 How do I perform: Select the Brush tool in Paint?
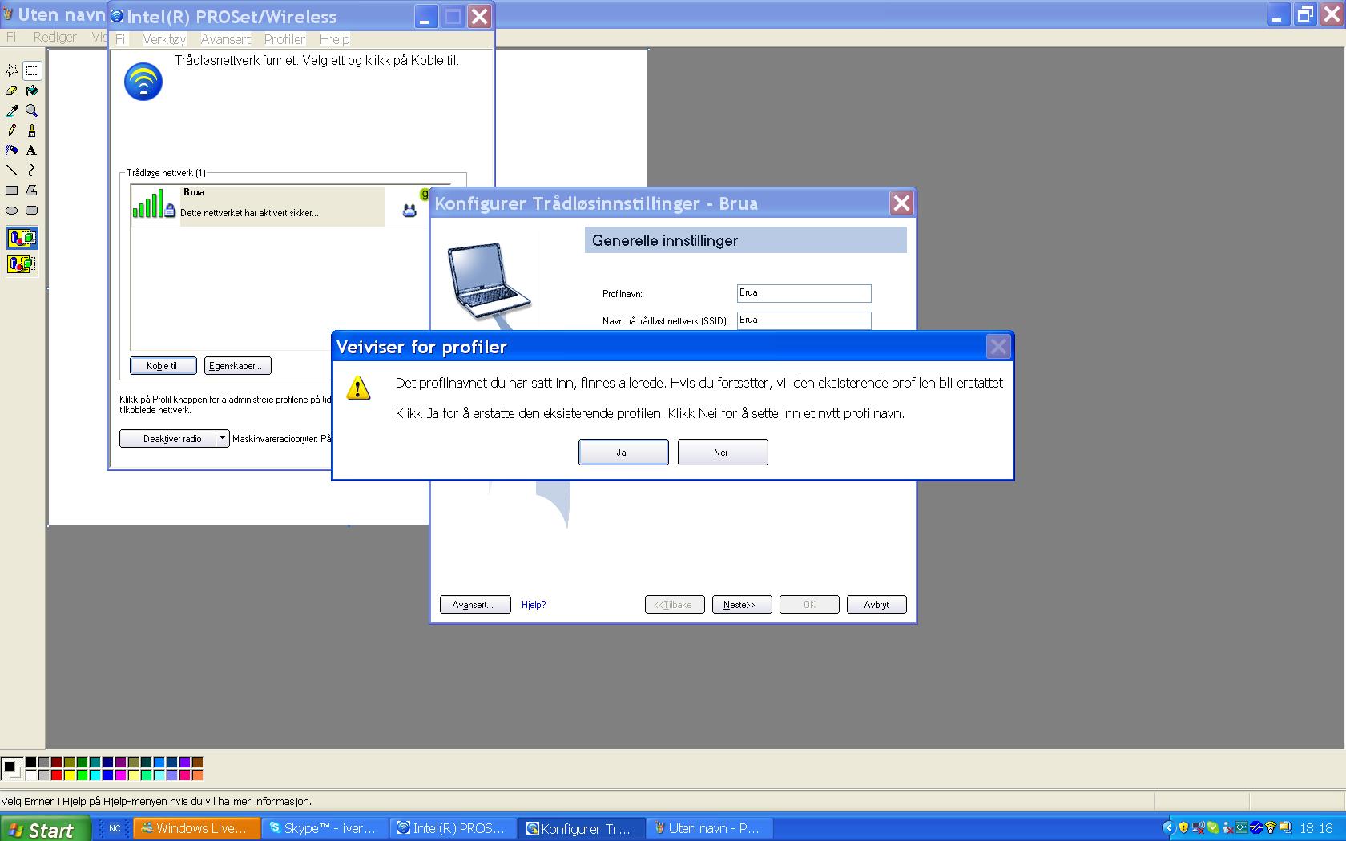pyautogui.click(x=32, y=131)
